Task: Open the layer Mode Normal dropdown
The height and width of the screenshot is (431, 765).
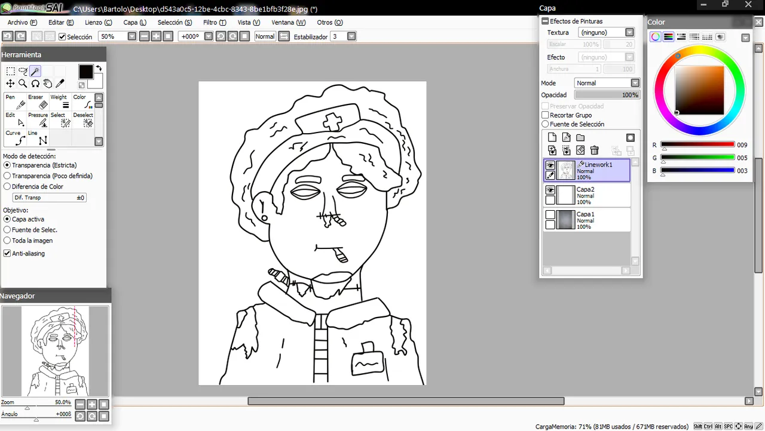Action: [x=635, y=83]
